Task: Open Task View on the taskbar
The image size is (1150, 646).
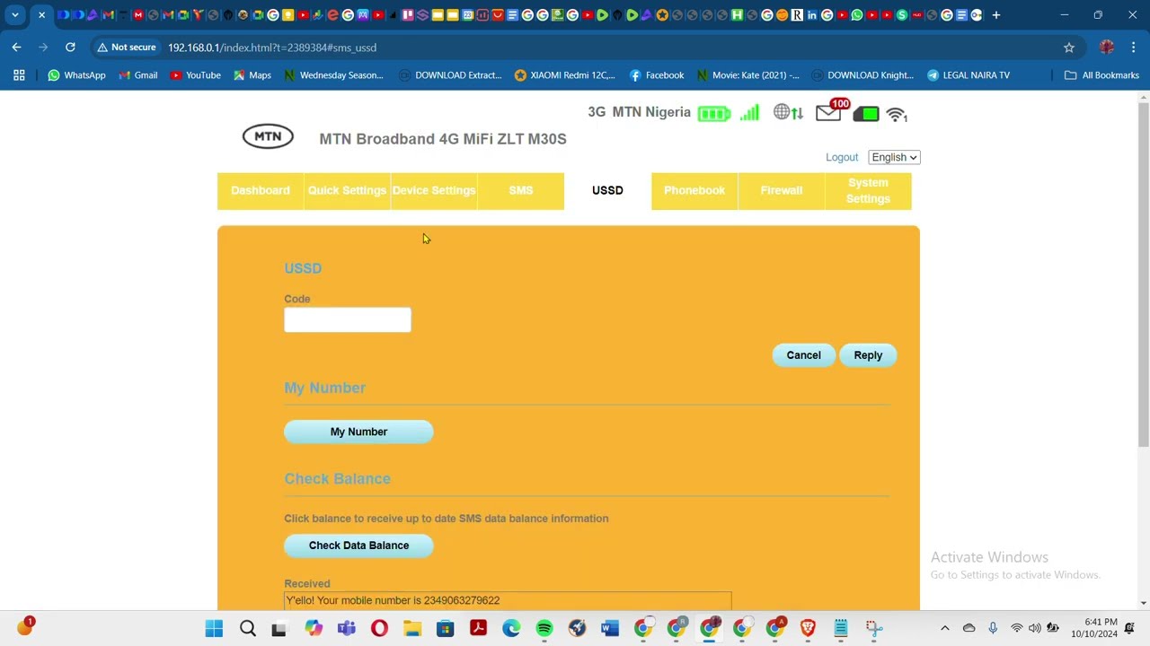Action: (x=279, y=629)
